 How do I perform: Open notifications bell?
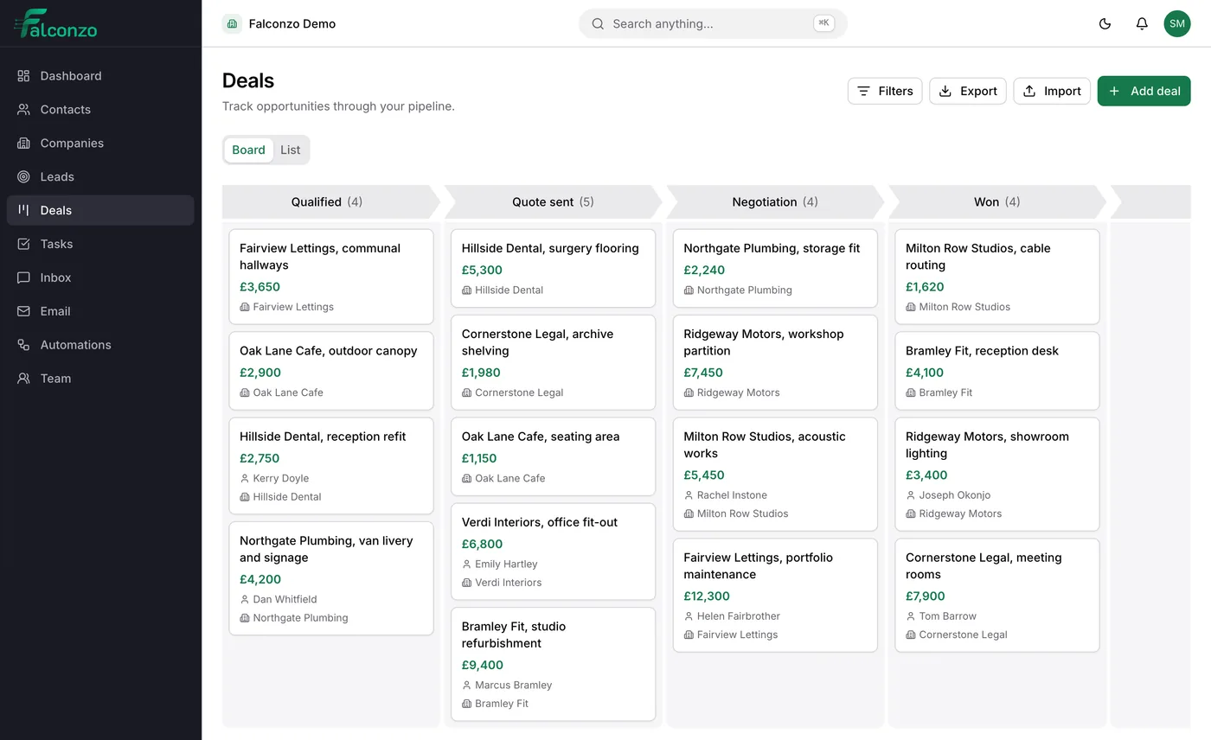click(1142, 23)
